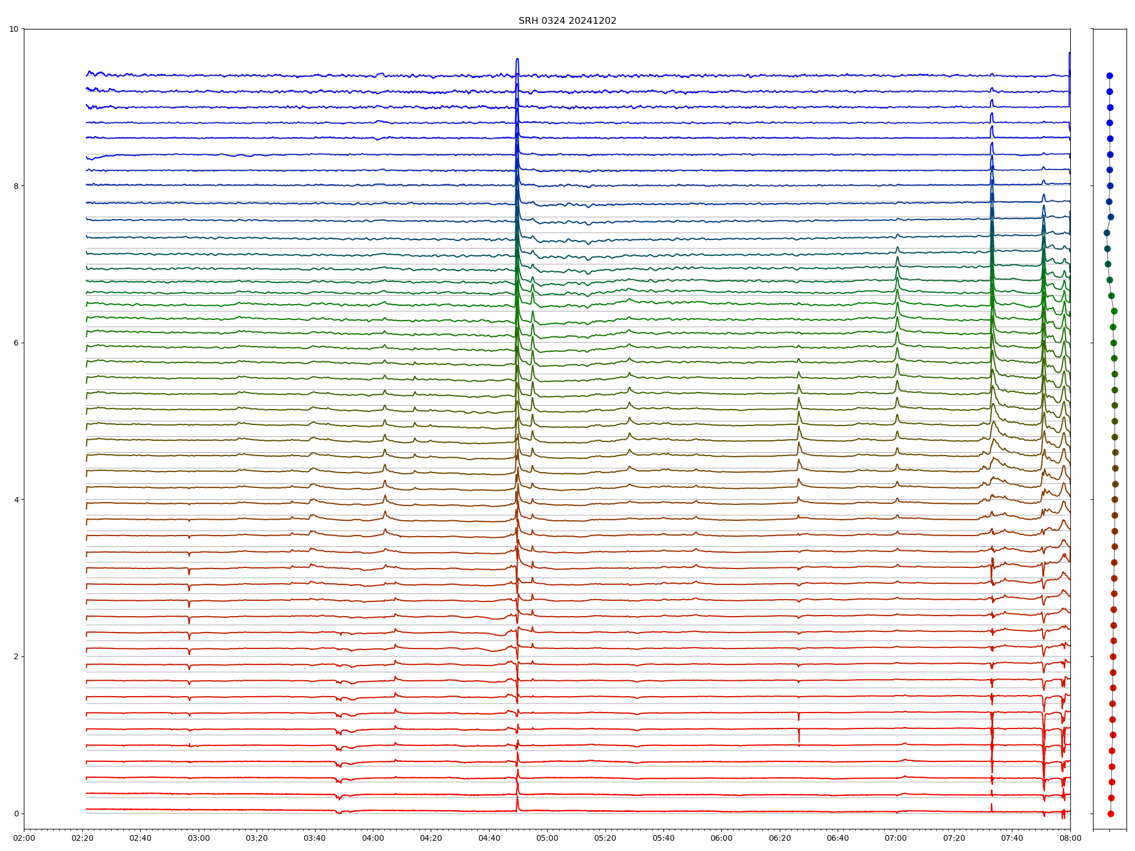This screenshot has height=851, width=1135.
Task: Select the y-axis tick label 6
Action: (16, 343)
